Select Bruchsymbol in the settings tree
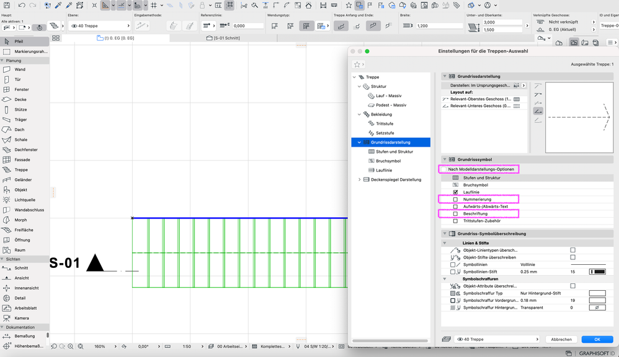 (x=388, y=161)
